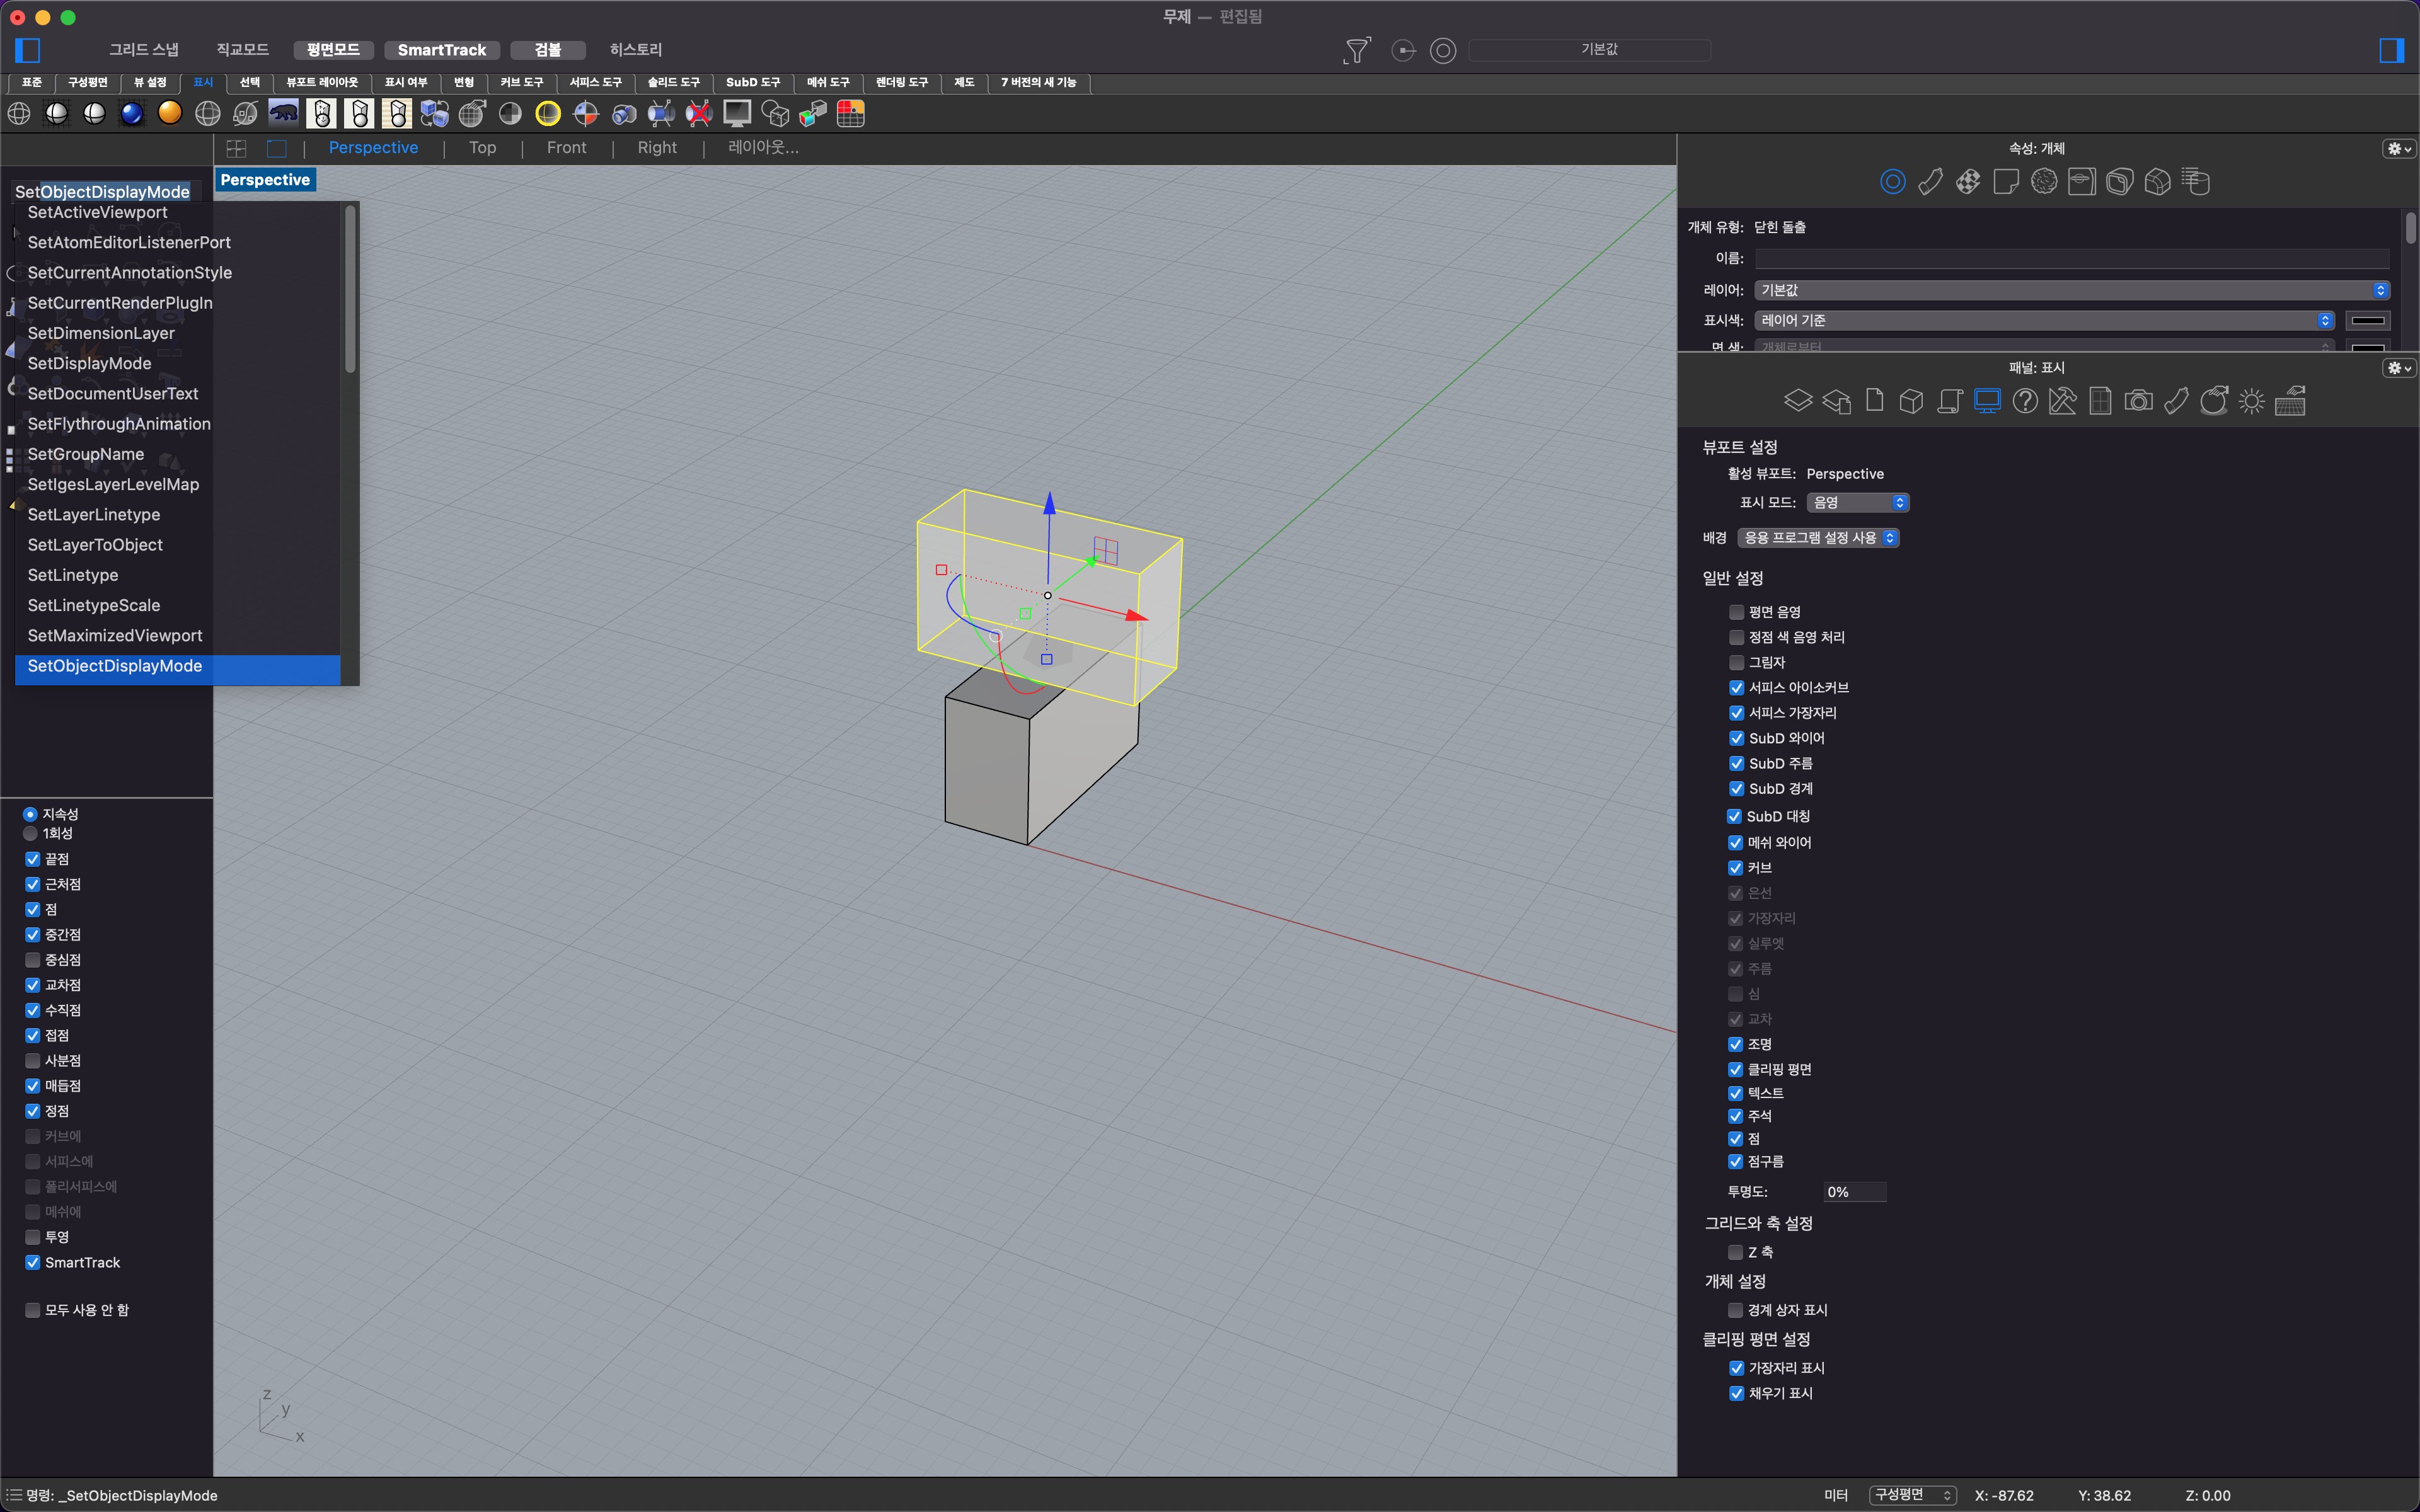Toggle the 평면모드 button
2420x1512 pixels.
[x=333, y=50]
